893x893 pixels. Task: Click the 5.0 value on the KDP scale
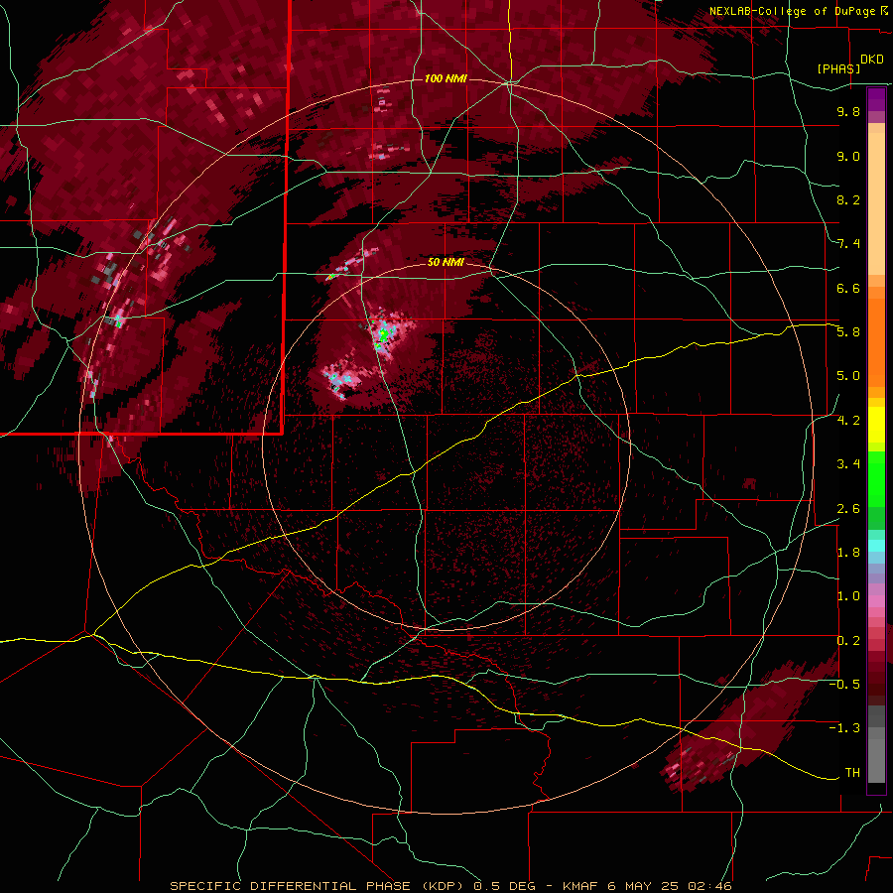click(x=848, y=376)
